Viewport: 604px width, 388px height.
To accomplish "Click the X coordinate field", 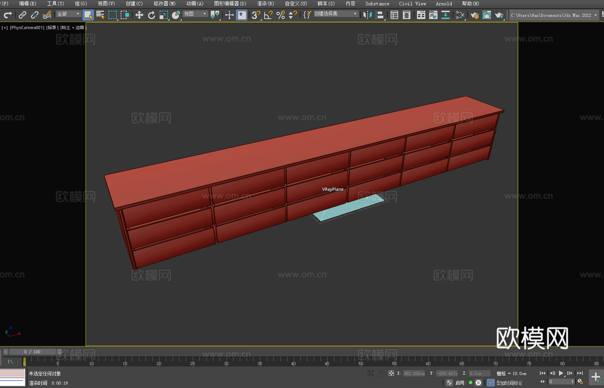I will tap(414, 374).
